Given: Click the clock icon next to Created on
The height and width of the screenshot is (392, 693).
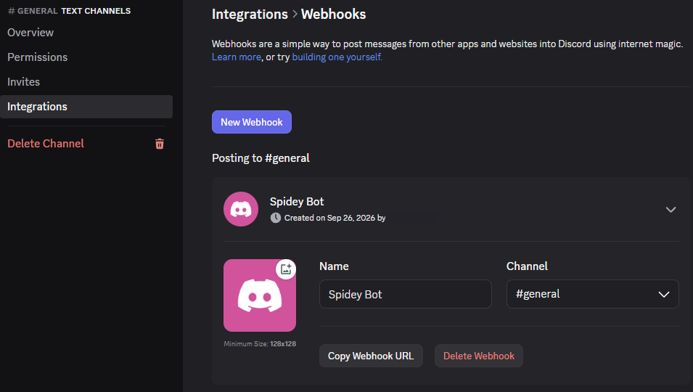Looking at the screenshot, I should click(275, 218).
